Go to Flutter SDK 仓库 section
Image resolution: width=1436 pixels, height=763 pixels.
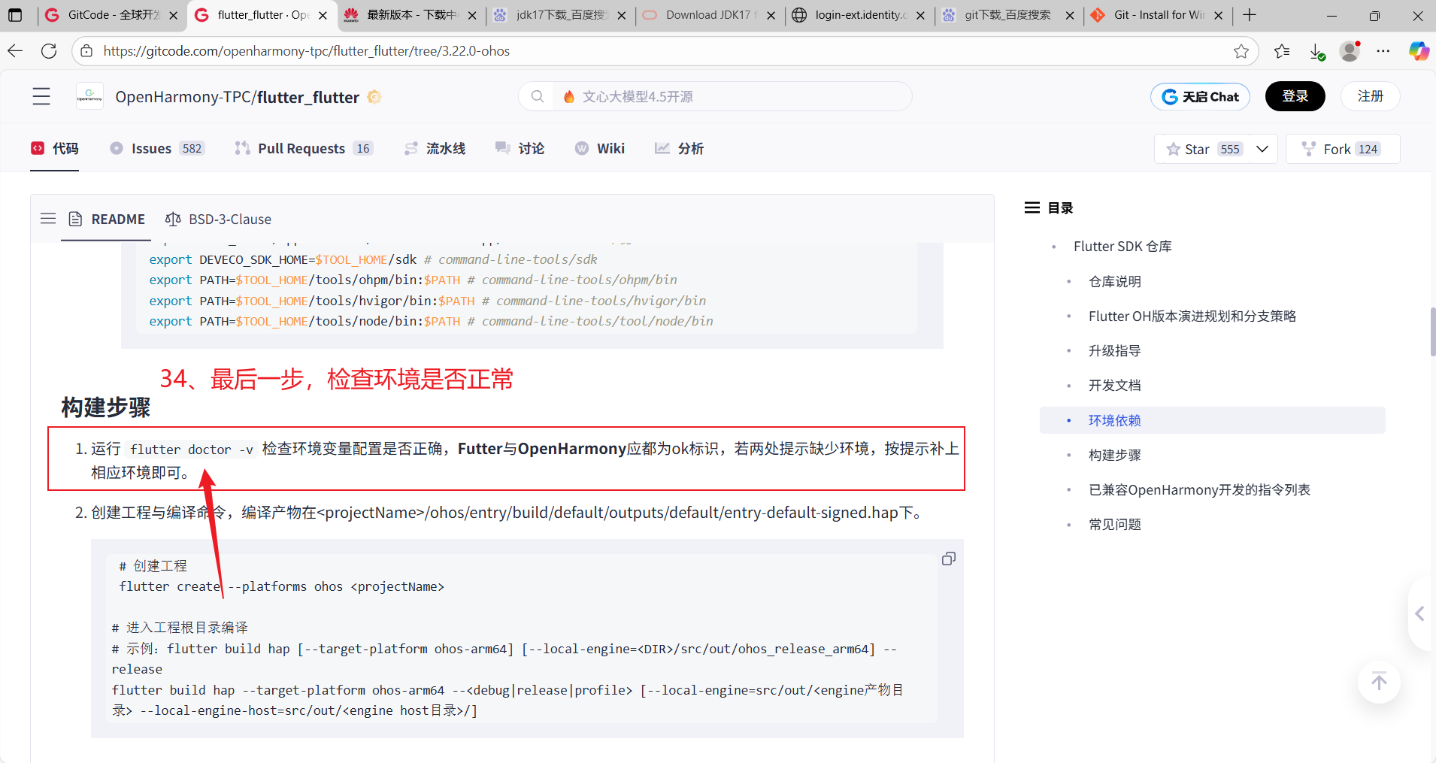(1122, 247)
